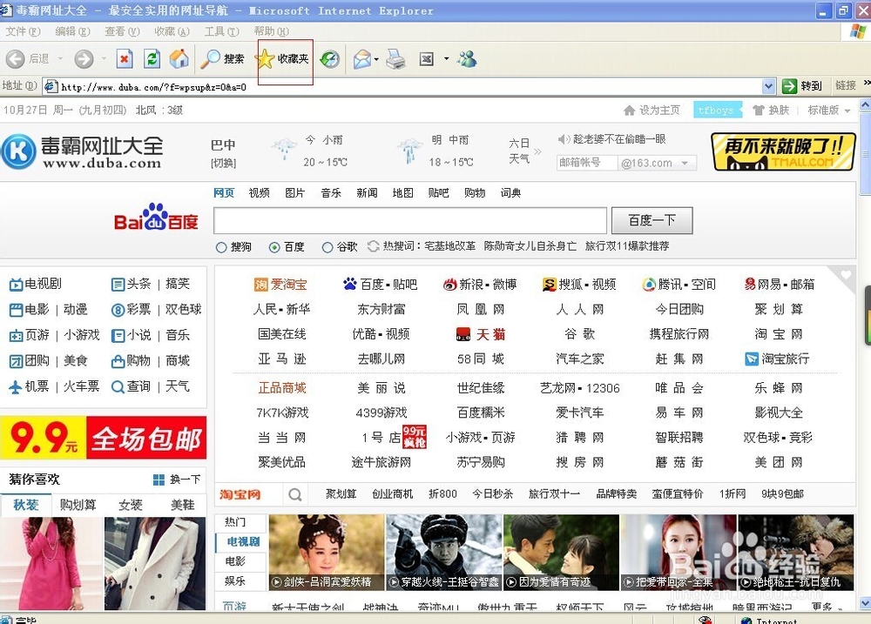Viewport: 871px width, 624px height.
Task: Open the 剑侠-吕洞宾爱妖精 video thumbnail
Action: pyautogui.click(x=327, y=552)
